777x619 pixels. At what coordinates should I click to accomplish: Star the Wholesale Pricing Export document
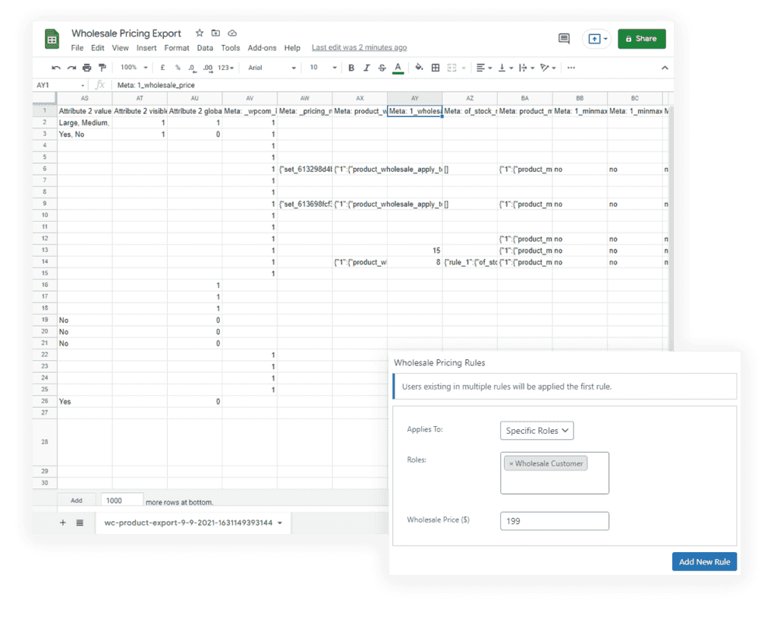(x=200, y=33)
